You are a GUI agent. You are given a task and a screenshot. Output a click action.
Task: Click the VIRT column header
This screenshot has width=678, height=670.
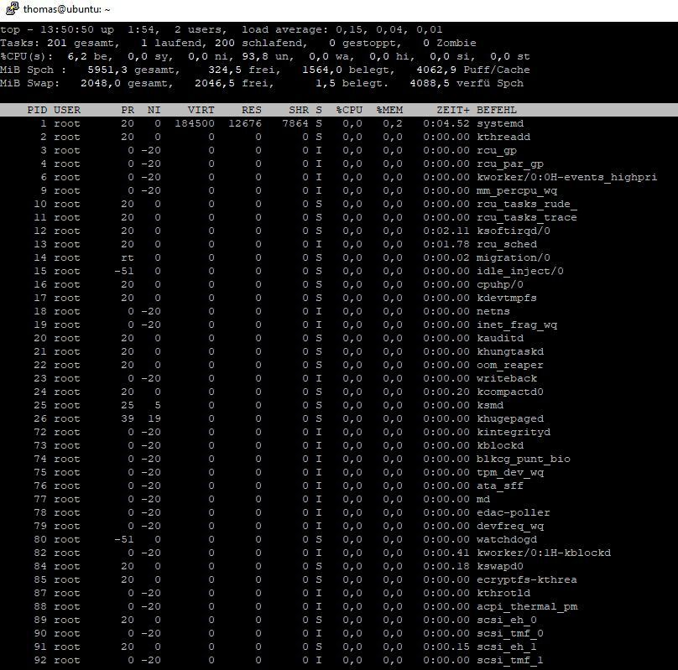[x=201, y=110]
